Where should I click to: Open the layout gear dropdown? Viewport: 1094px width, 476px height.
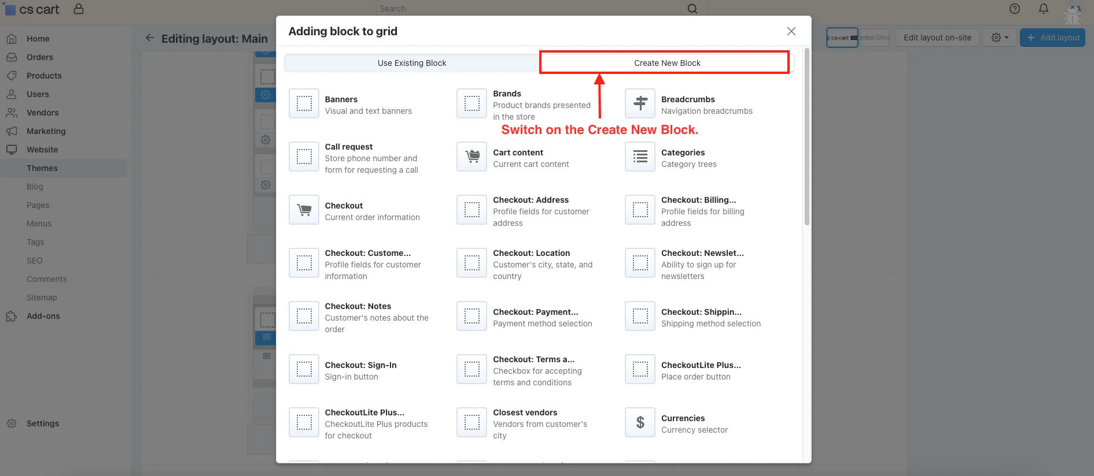999,38
